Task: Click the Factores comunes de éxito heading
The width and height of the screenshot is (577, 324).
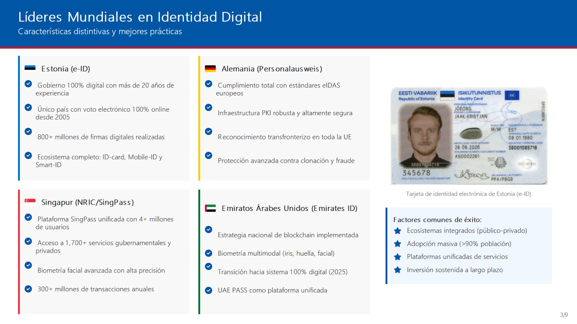Action: click(x=437, y=220)
